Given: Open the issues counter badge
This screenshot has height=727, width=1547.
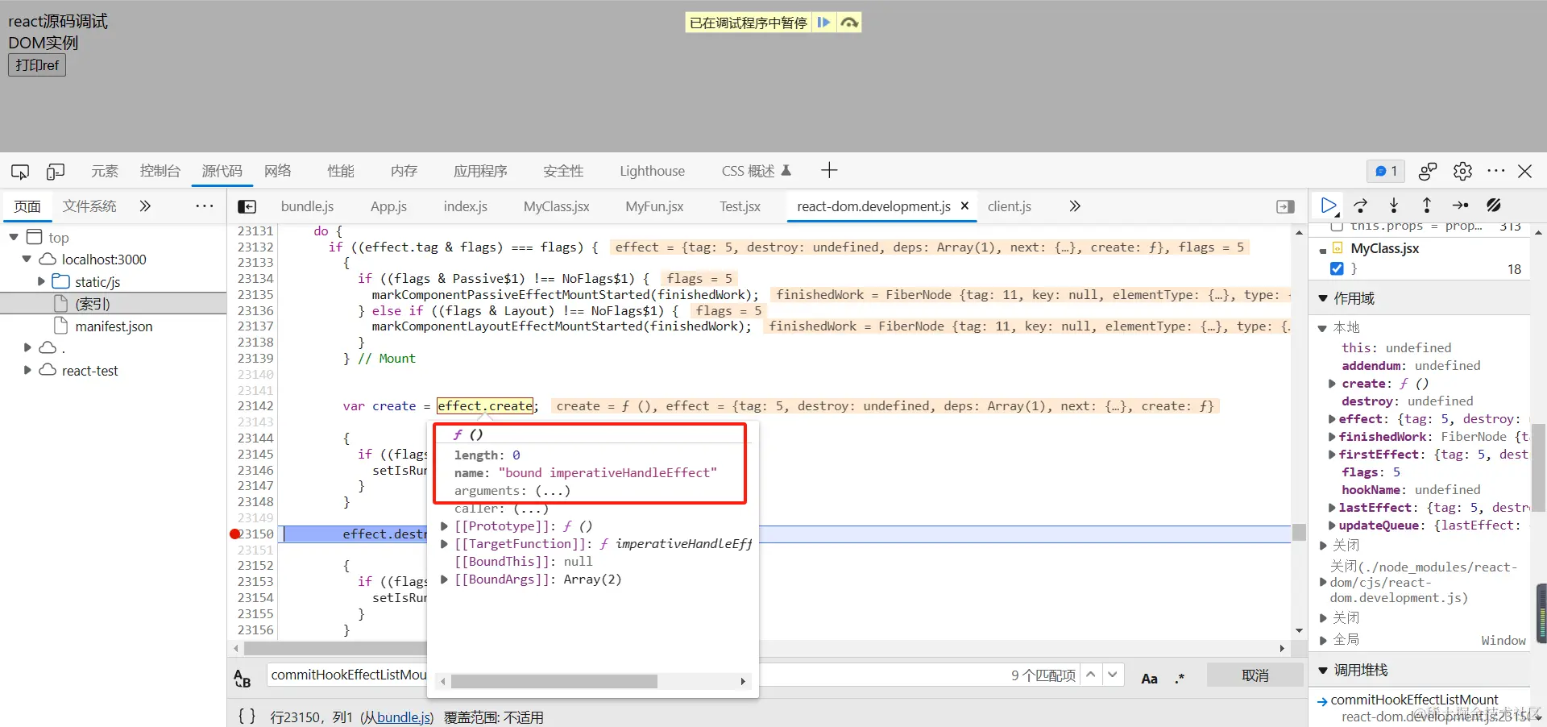Looking at the screenshot, I should tap(1386, 171).
